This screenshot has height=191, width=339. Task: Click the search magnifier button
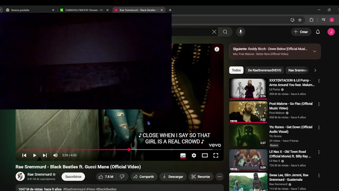(225, 32)
